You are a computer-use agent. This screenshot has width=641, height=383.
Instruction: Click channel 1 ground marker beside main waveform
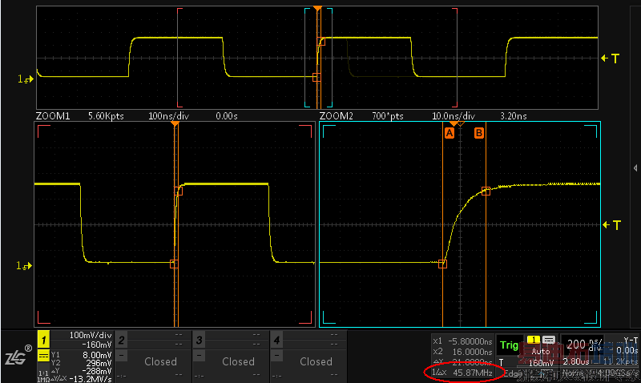click(26, 79)
